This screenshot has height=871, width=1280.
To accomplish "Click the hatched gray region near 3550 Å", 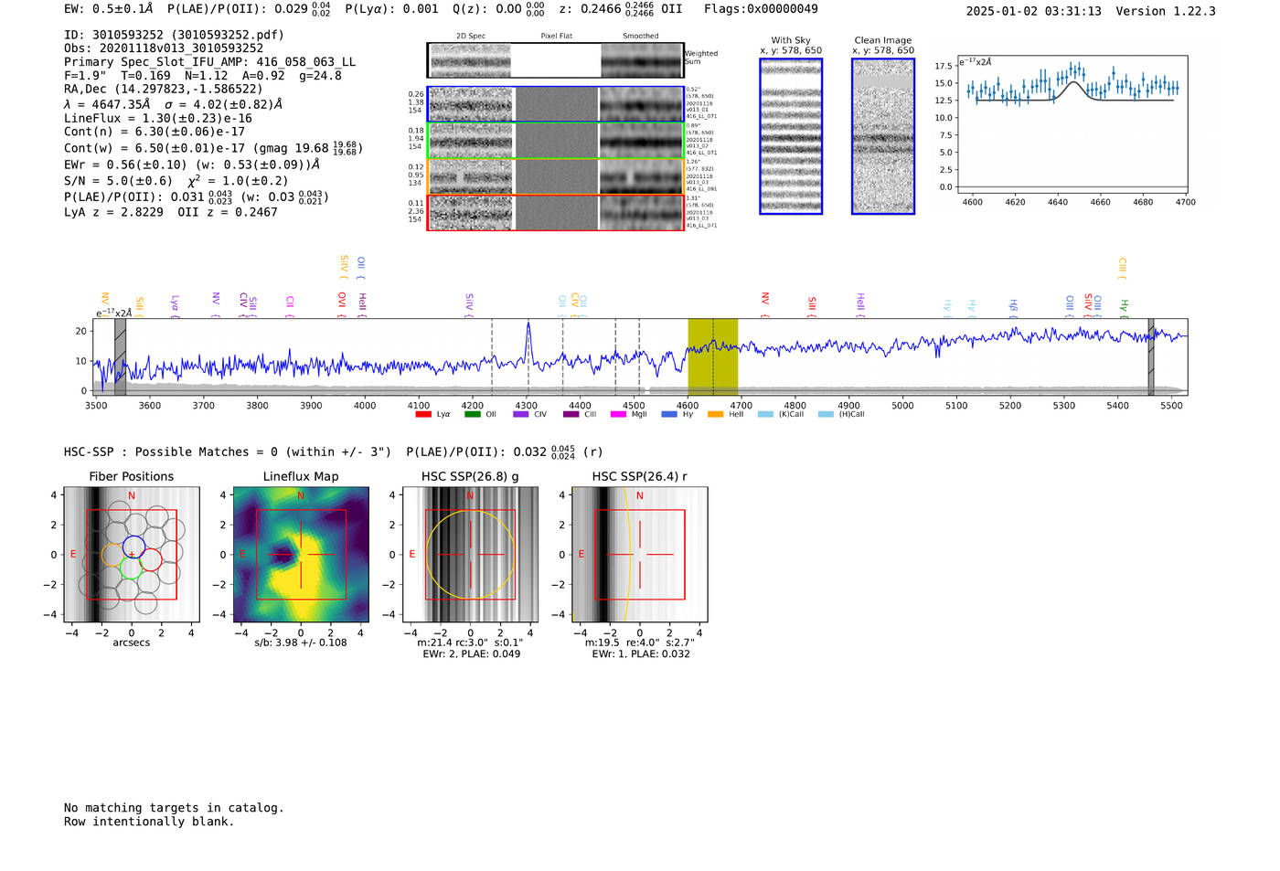I will point(120,357).
